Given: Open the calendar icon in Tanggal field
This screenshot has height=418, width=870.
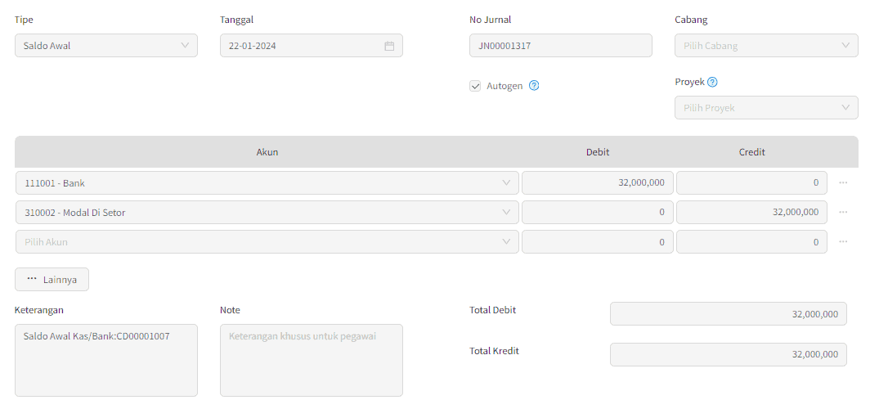Looking at the screenshot, I should [x=389, y=46].
